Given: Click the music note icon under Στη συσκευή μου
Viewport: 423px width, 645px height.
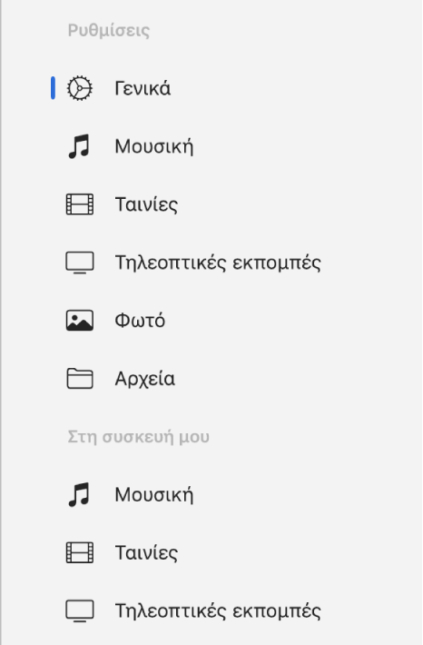Looking at the screenshot, I should pos(79,494).
